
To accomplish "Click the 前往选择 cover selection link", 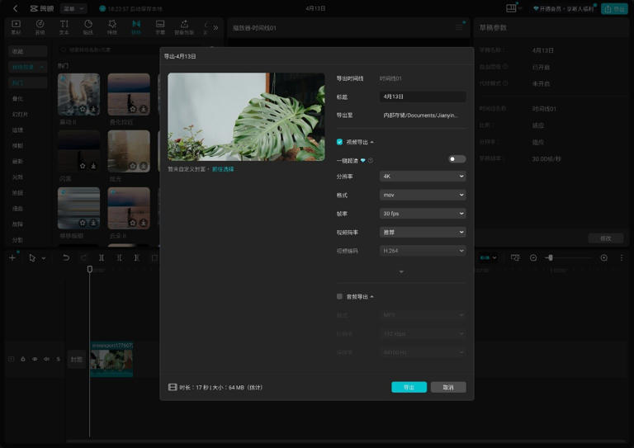I will pyautogui.click(x=223, y=169).
